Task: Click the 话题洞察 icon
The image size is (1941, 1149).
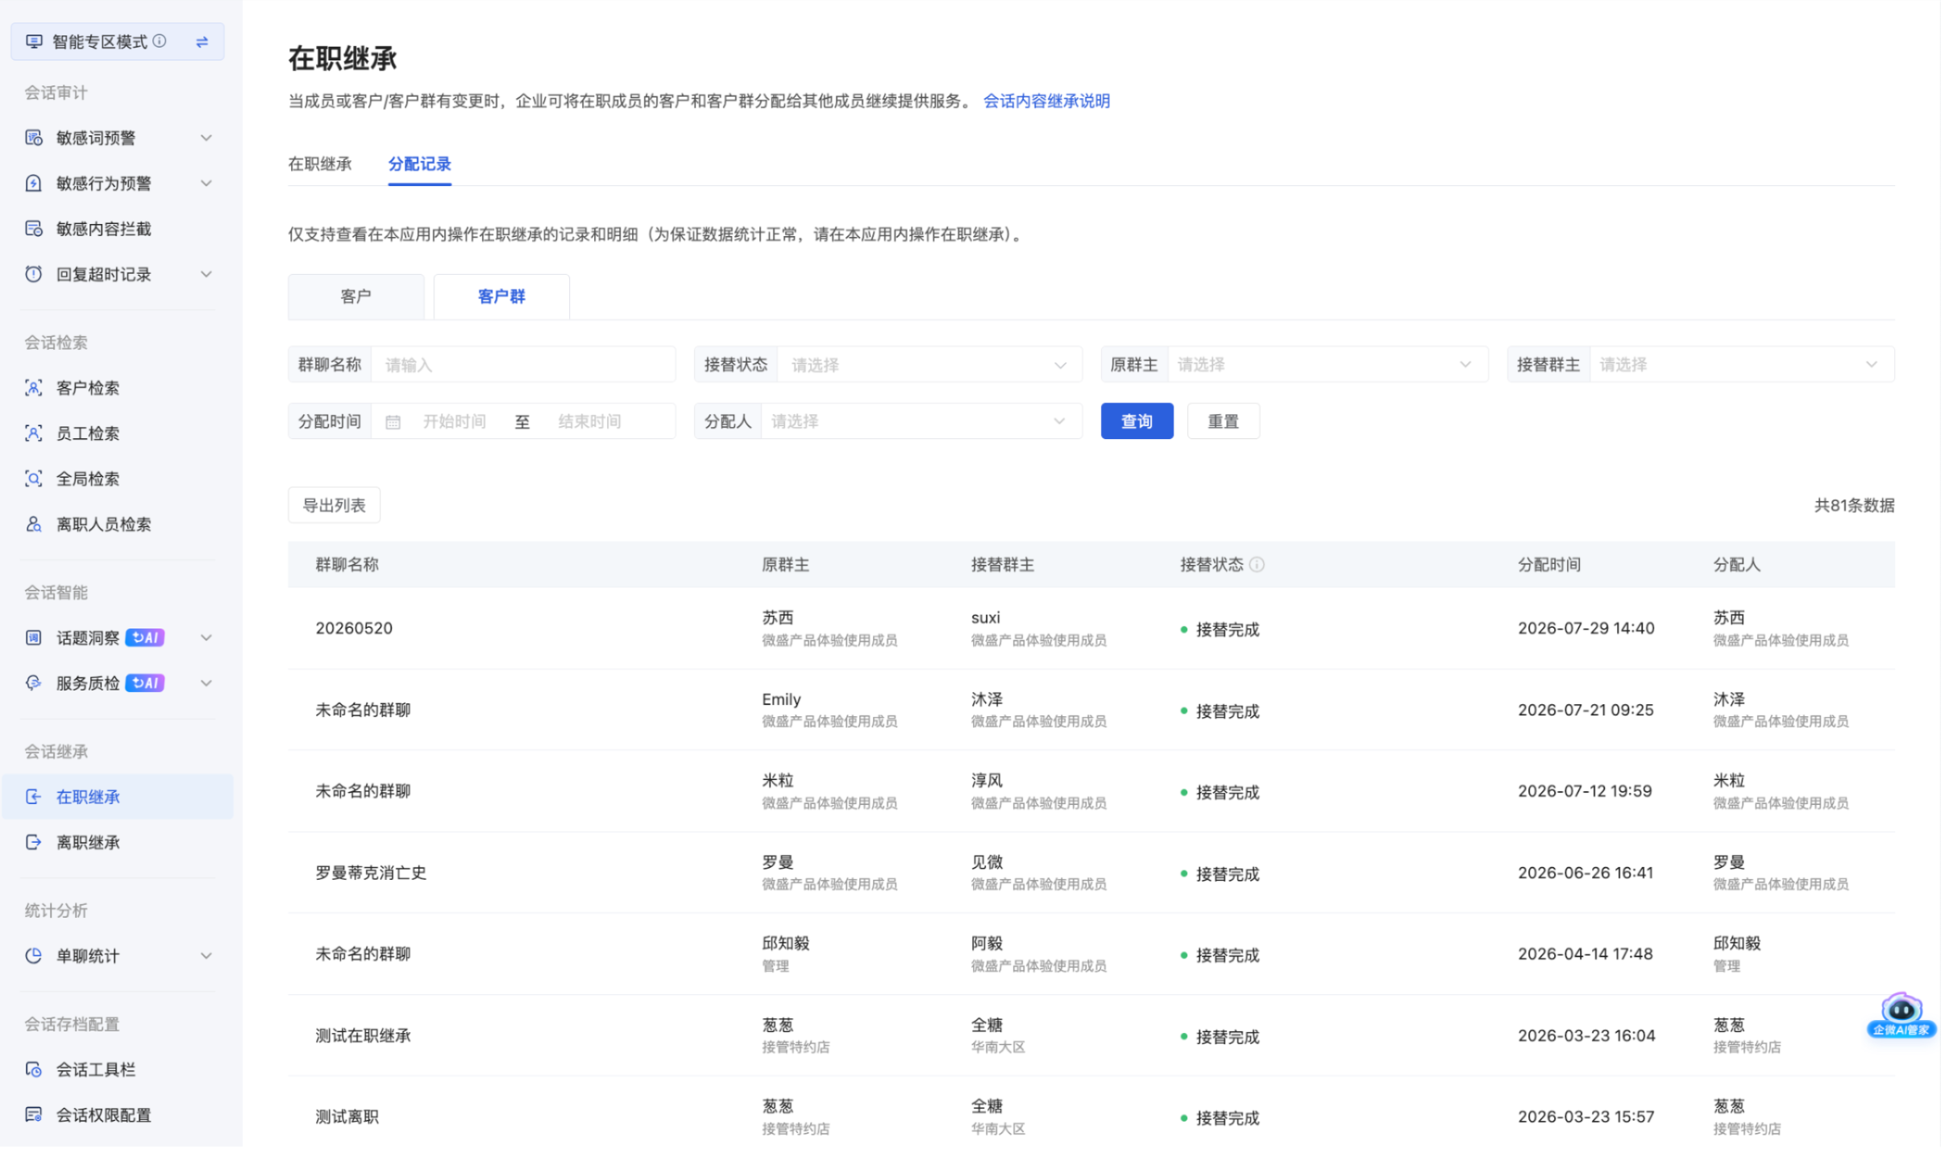Action: pyautogui.click(x=33, y=638)
